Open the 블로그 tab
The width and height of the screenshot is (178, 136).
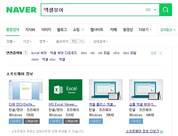point(62,30)
